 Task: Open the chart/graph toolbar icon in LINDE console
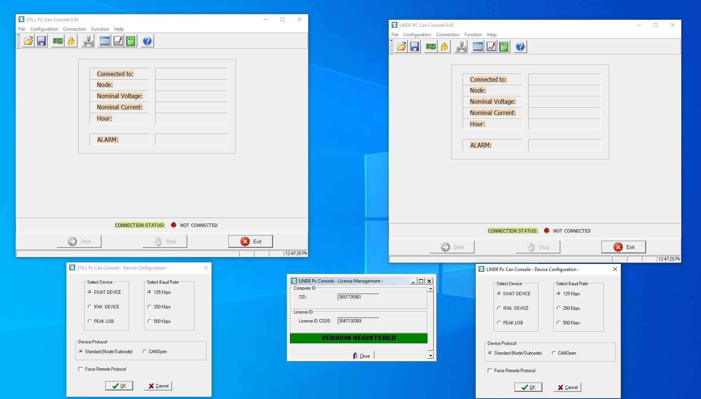pyautogui.click(x=490, y=46)
